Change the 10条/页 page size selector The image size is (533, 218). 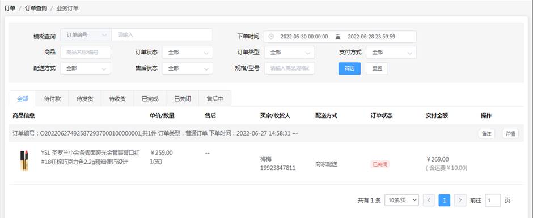pos(402,200)
